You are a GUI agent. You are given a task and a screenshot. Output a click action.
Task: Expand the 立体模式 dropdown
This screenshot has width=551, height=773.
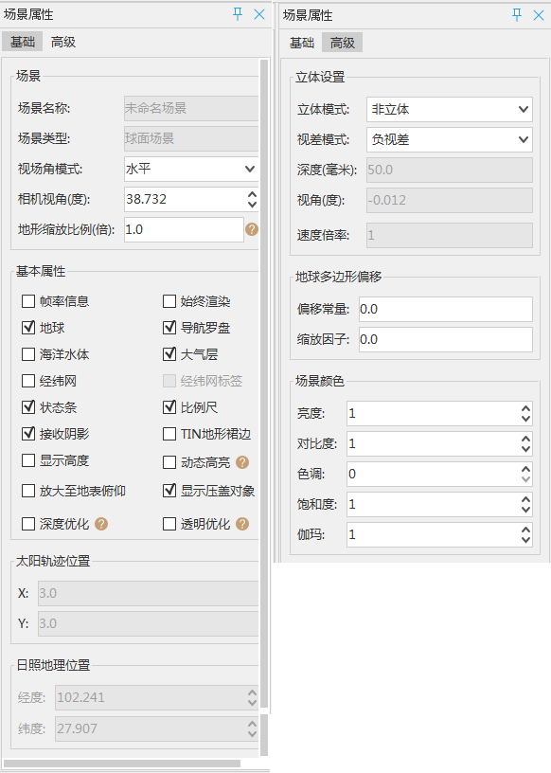[x=450, y=110]
